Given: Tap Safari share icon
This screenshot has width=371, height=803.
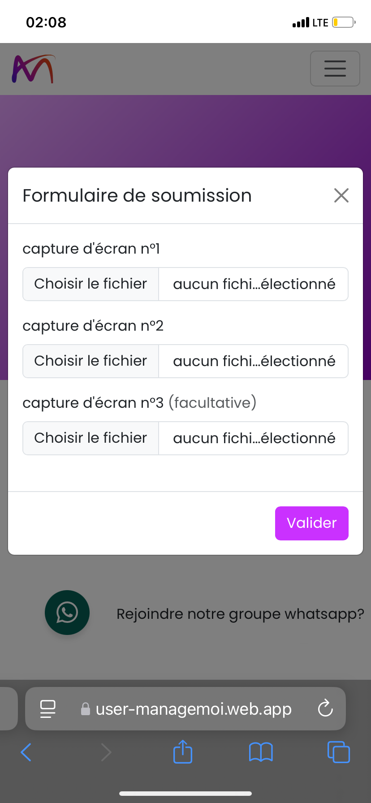Looking at the screenshot, I should (182, 751).
